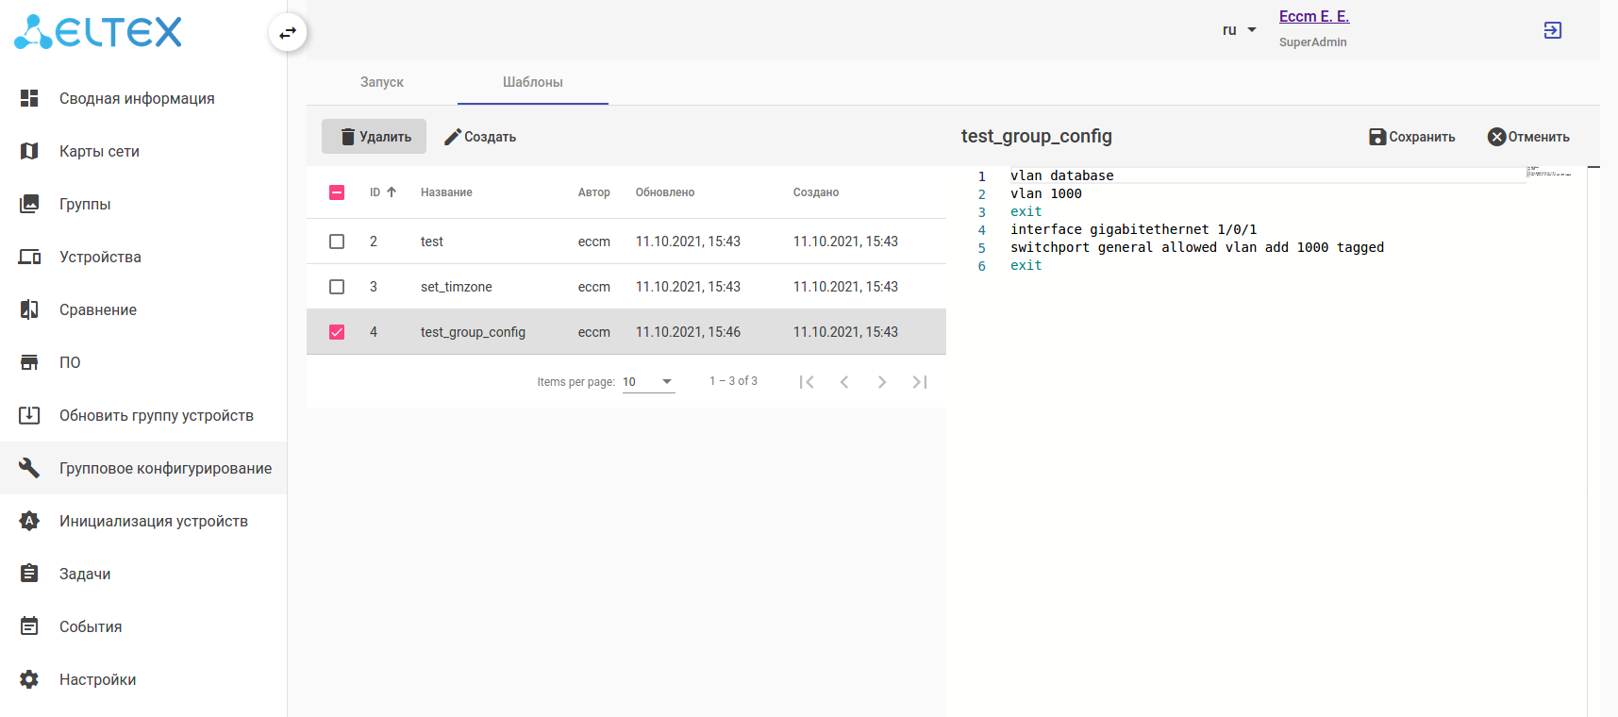Select the Шаблоны tab

point(532,82)
